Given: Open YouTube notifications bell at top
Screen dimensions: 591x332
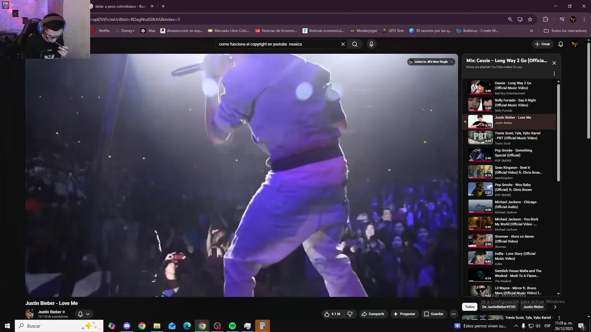Looking at the screenshot, I should 561,44.
